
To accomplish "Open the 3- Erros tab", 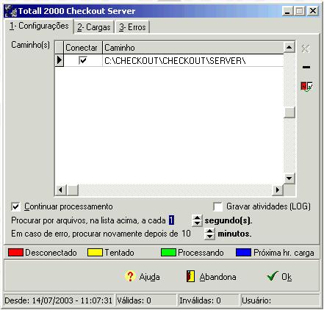I will 132,27.
